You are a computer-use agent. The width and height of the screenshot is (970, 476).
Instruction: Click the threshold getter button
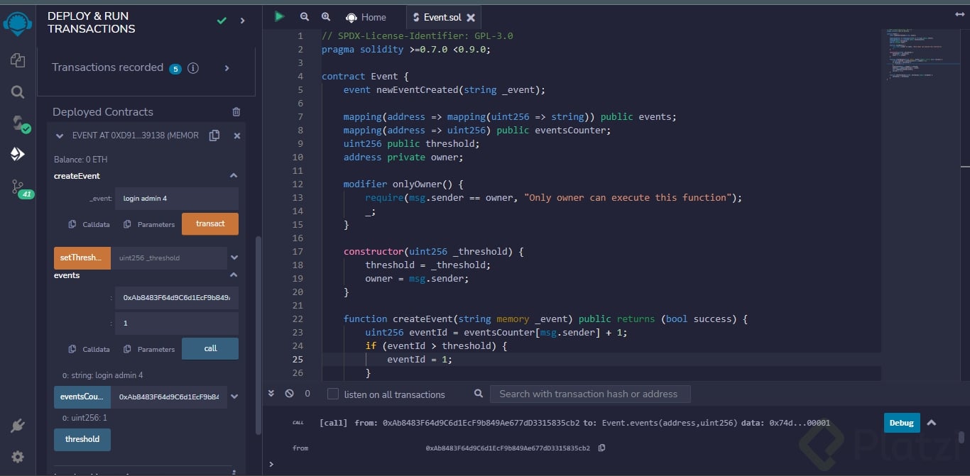click(82, 440)
